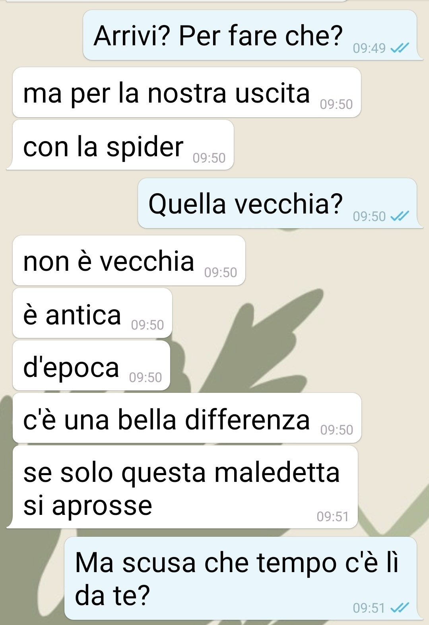The image size is (429, 625).
Task: Click the 09:50 timestamp next to 'd'epoca'
Action: pos(146,377)
